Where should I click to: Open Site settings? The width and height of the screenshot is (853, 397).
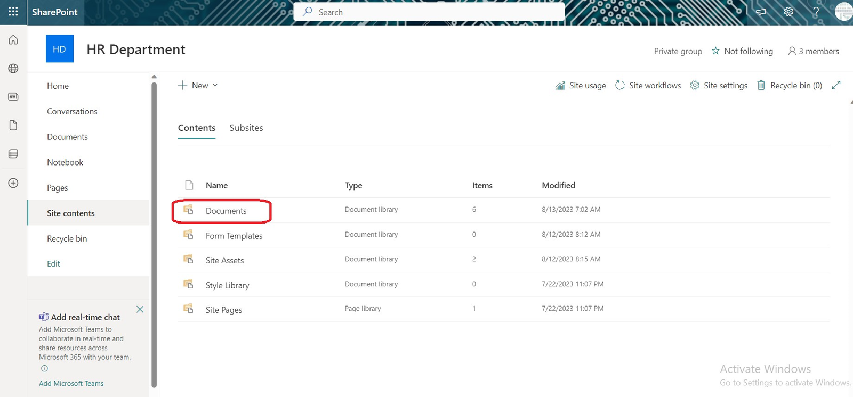tap(719, 85)
